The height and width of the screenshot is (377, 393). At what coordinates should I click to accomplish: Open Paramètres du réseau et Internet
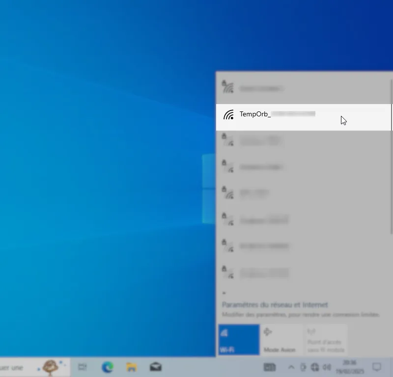click(x=275, y=305)
